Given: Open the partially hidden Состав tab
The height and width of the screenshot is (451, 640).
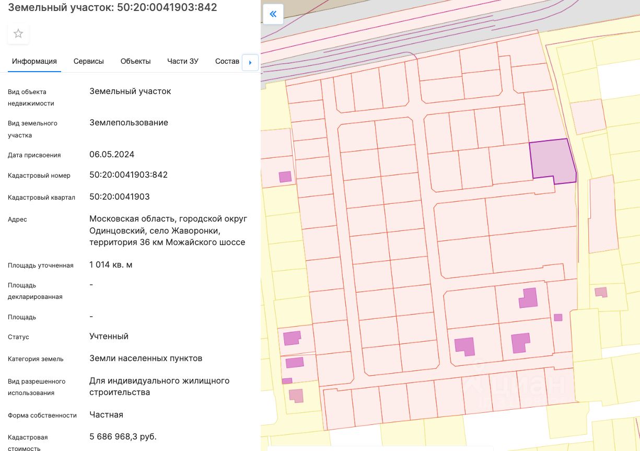Looking at the screenshot, I should click(227, 61).
